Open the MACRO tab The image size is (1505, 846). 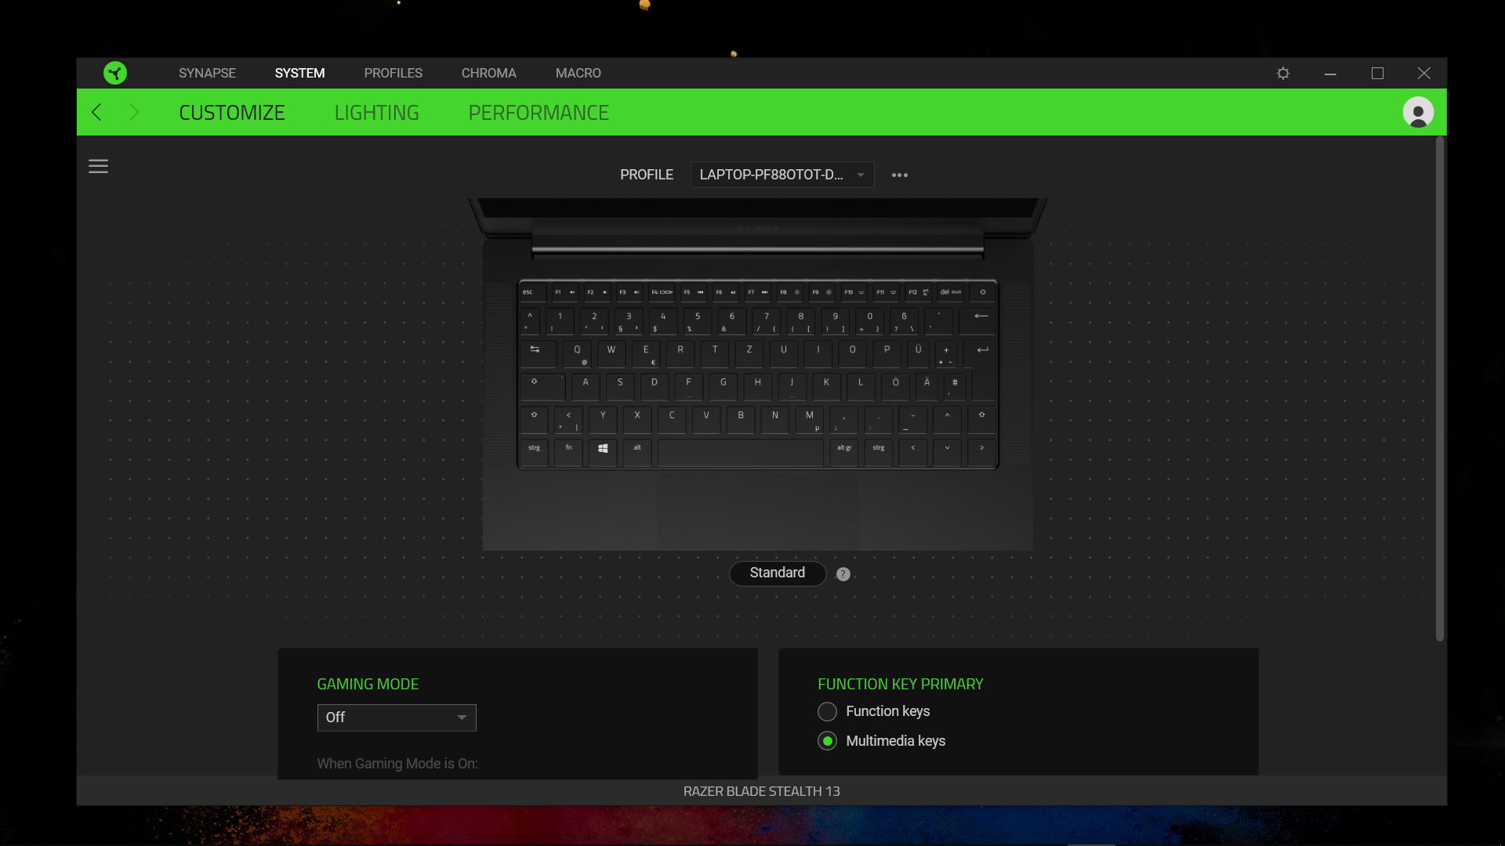tap(578, 73)
